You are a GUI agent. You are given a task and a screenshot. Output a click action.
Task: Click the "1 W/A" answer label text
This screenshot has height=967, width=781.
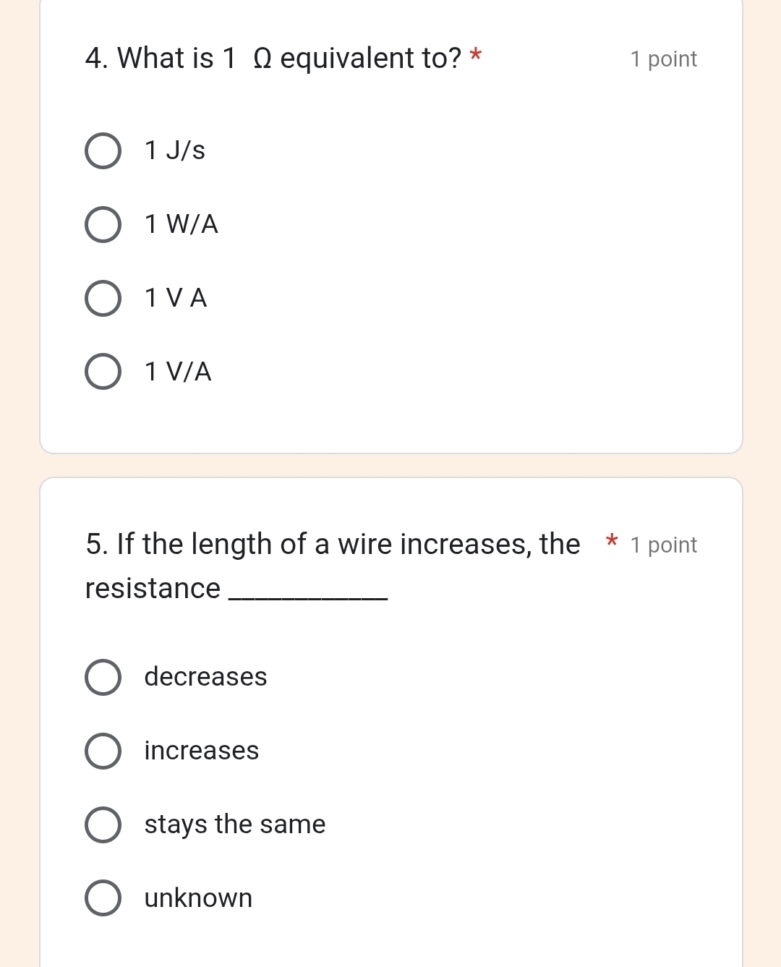point(181,225)
